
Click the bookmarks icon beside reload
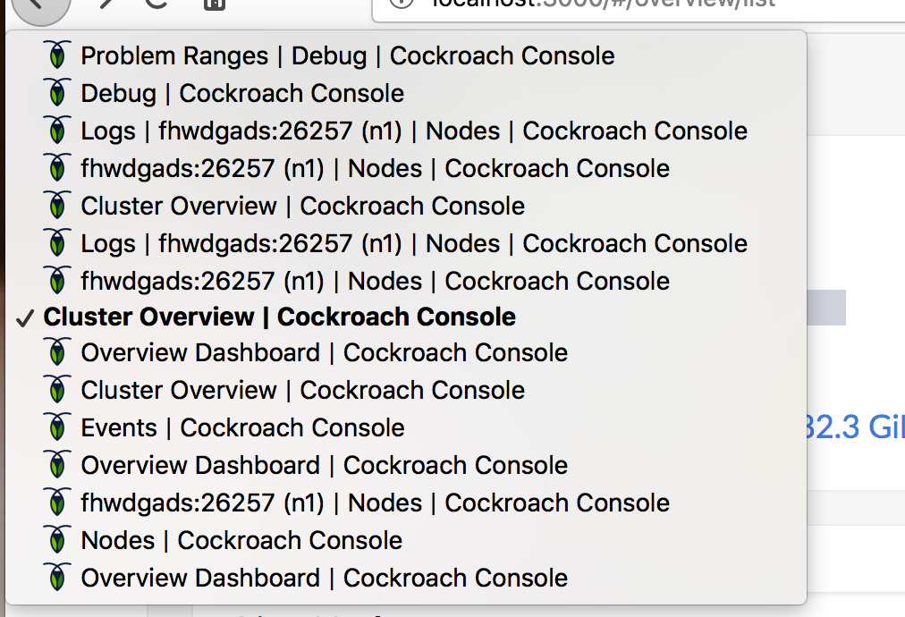pyautogui.click(x=212, y=5)
